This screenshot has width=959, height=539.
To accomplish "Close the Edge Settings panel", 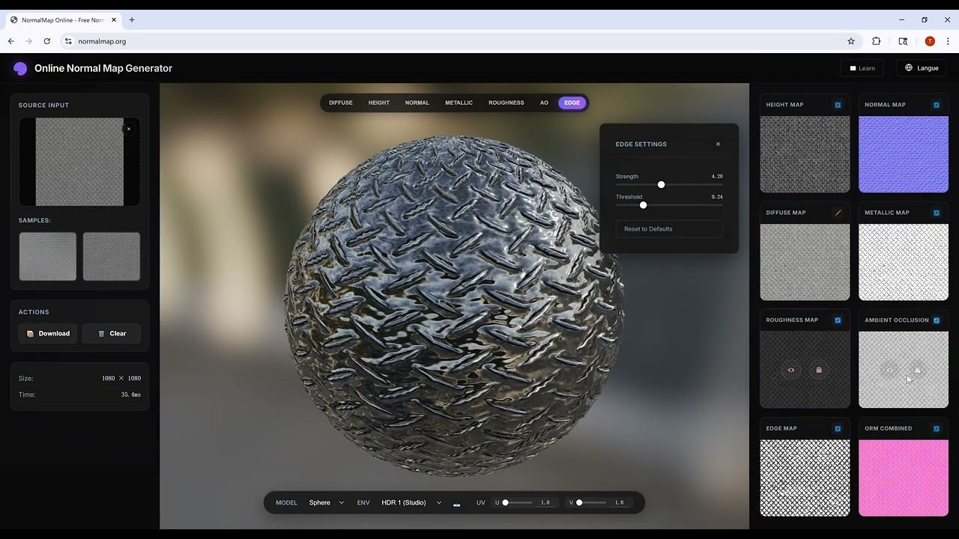I will click(718, 144).
